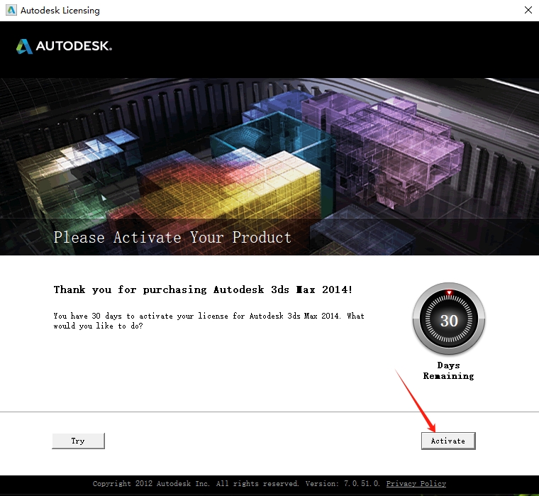The height and width of the screenshot is (496, 539).
Task: Click the Thank you for purchasing heading
Action: pyautogui.click(x=203, y=290)
